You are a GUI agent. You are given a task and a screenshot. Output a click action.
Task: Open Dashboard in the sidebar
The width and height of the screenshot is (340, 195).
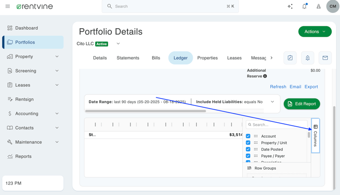point(33,28)
